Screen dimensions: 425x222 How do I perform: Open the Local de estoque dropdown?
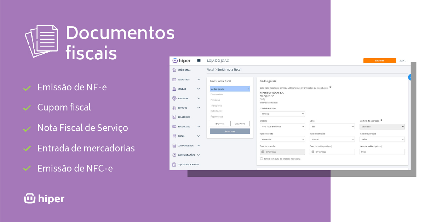tap(282, 114)
